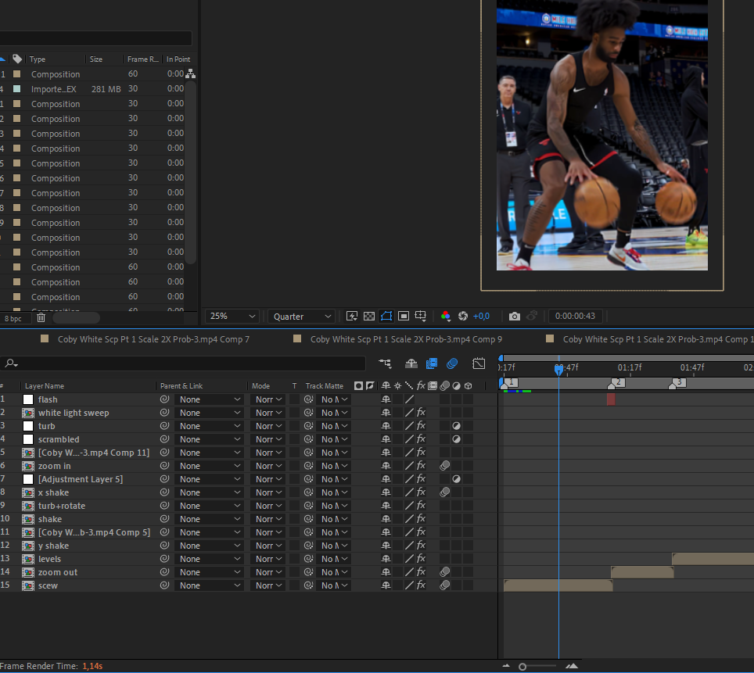Image resolution: width=754 pixels, height=673 pixels.
Task: Open Parent dropdown for flash layer
Action: [x=209, y=399]
